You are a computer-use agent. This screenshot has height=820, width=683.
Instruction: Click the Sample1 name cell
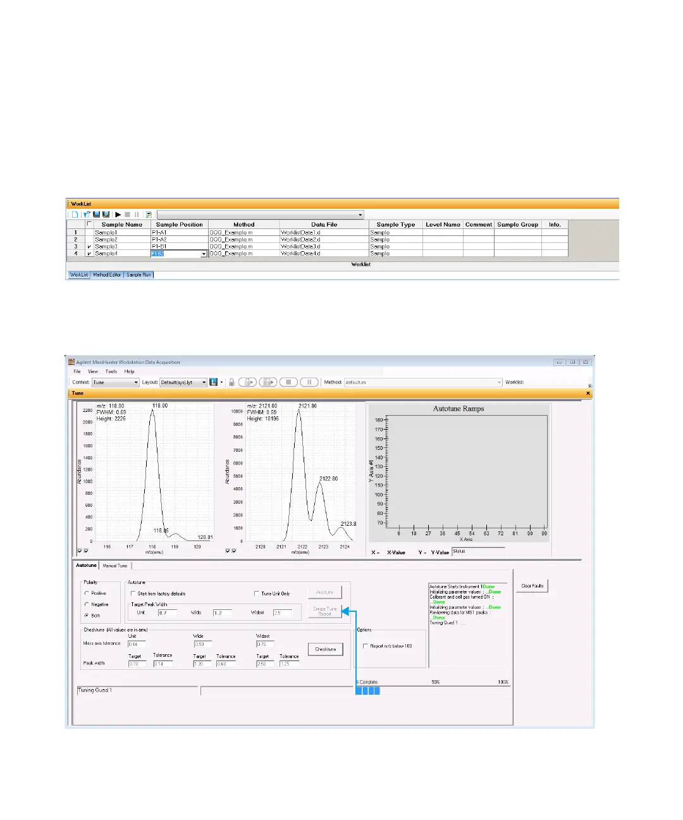pyautogui.click(x=121, y=232)
